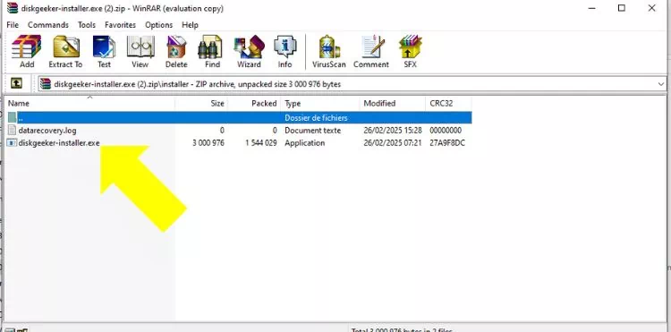Click the 'Application' type cell
The width and height of the screenshot is (671, 332).
(x=305, y=143)
